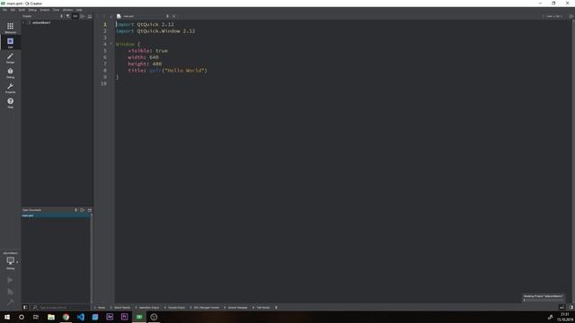Open Task View in the taskbar
The height and width of the screenshot is (323, 575).
36,317
